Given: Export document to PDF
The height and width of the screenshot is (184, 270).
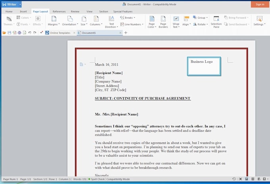Looking at the screenshot, I should coord(14,33).
